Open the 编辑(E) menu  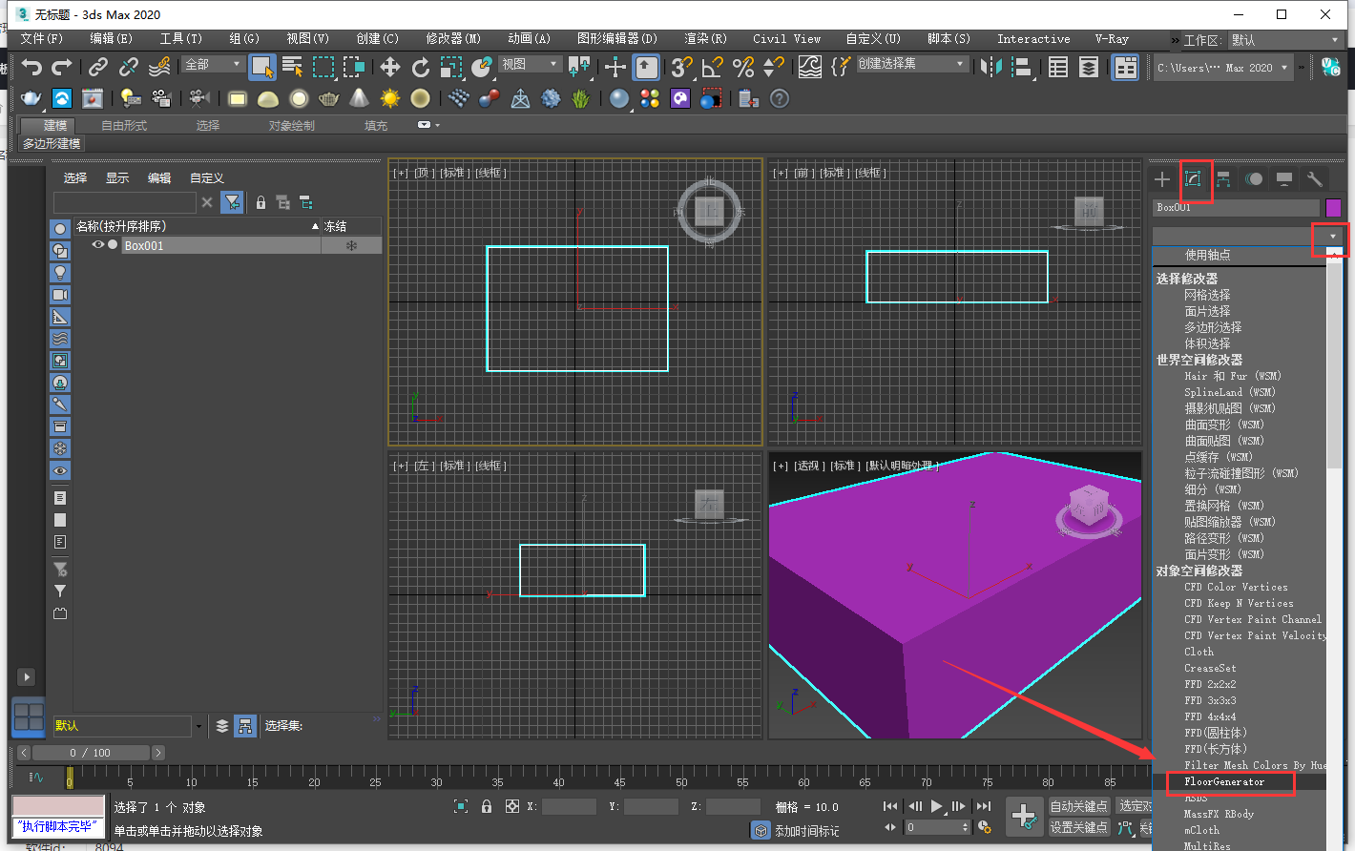(111, 39)
